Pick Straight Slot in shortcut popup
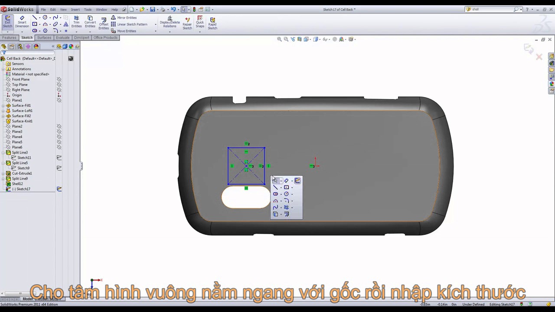The height and width of the screenshot is (312, 555). pyautogui.click(x=275, y=194)
